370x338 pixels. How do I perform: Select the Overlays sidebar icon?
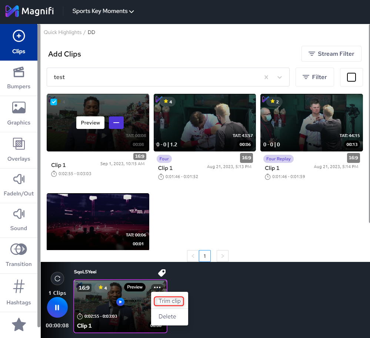(x=19, y=150)
